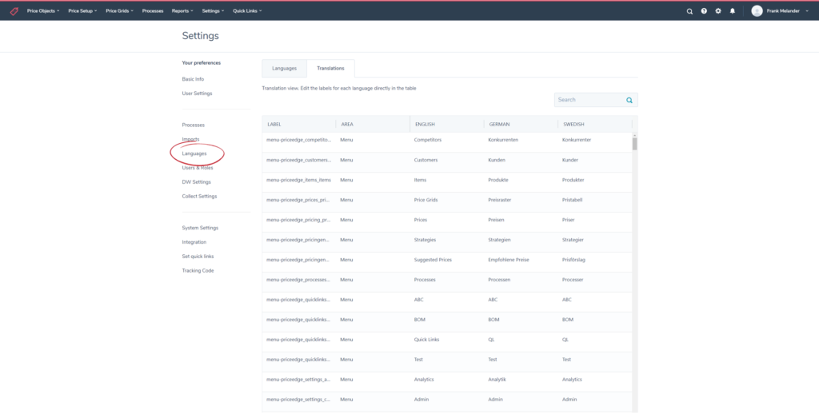This screenshot has height=414, width=819.
Task: Click the magnifier icon in Search field
Action: point(629,100)
